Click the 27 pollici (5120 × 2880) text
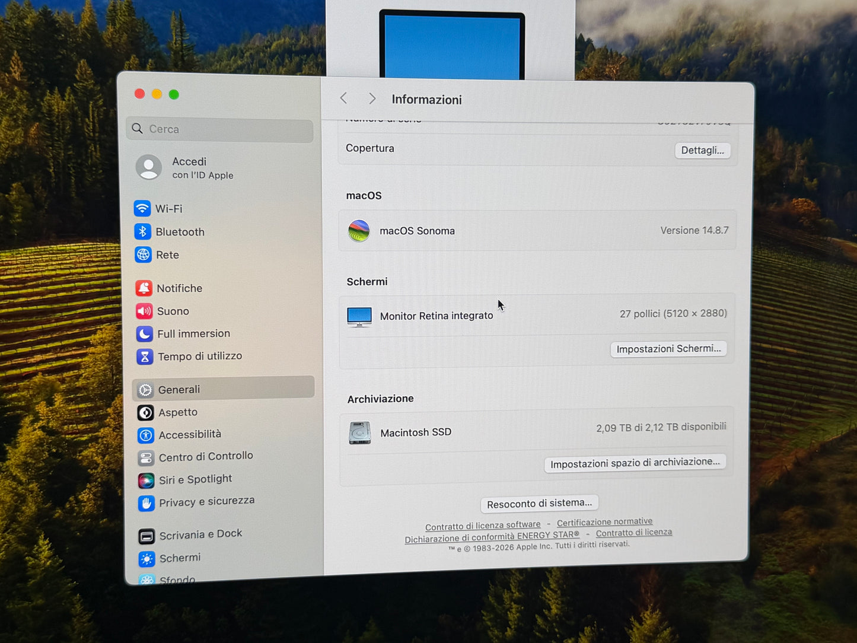The height and width of the screenshot is (643, 857). (673, 313)
